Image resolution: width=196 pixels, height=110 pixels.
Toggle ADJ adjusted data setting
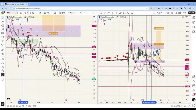pyautogui.click(x=185, y=106)
